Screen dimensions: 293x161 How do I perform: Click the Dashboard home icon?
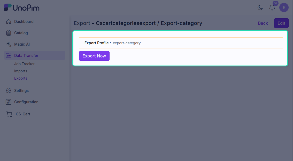tap(9, 21)
